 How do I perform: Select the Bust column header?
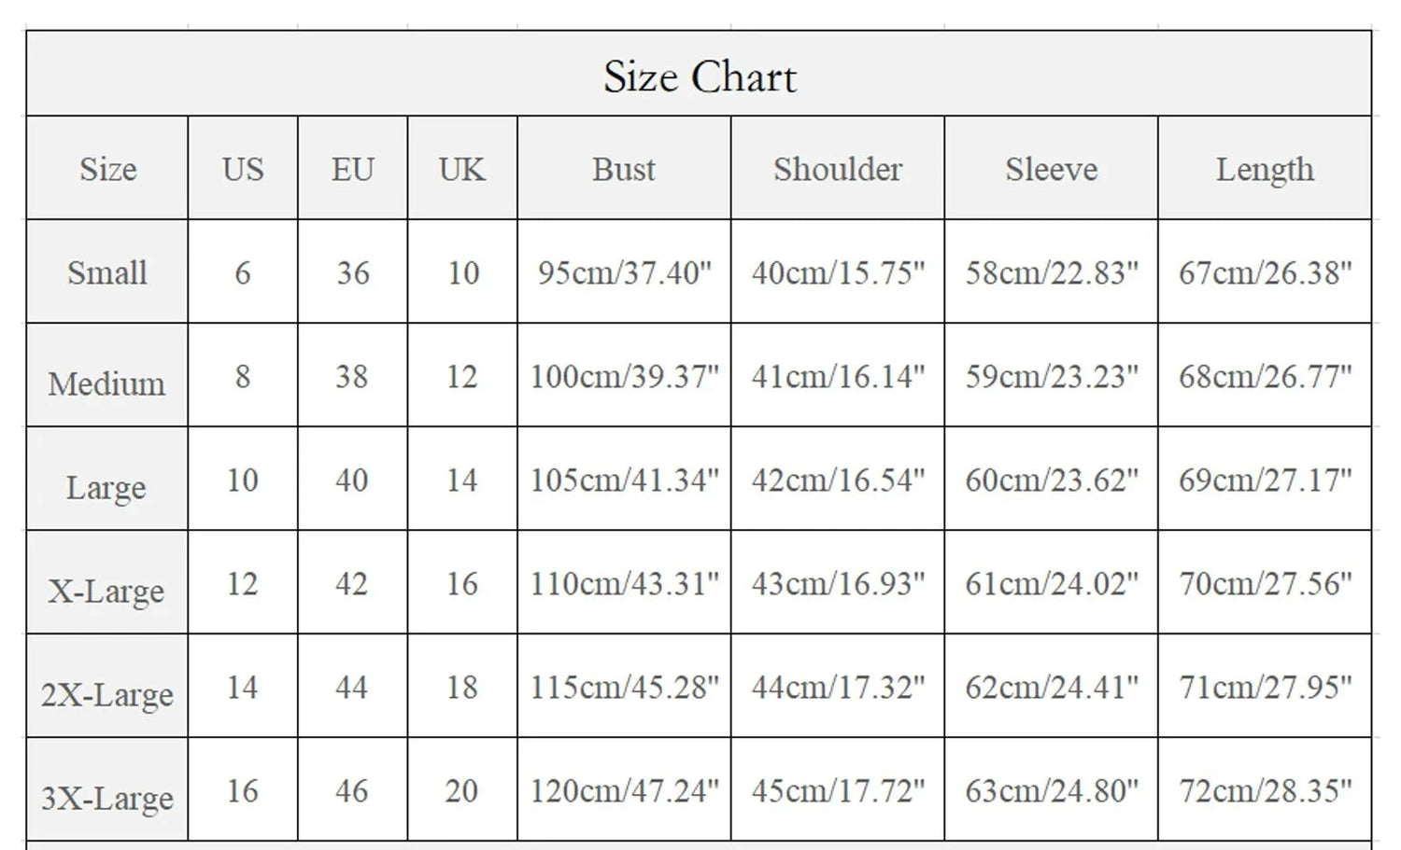(624, 169)
